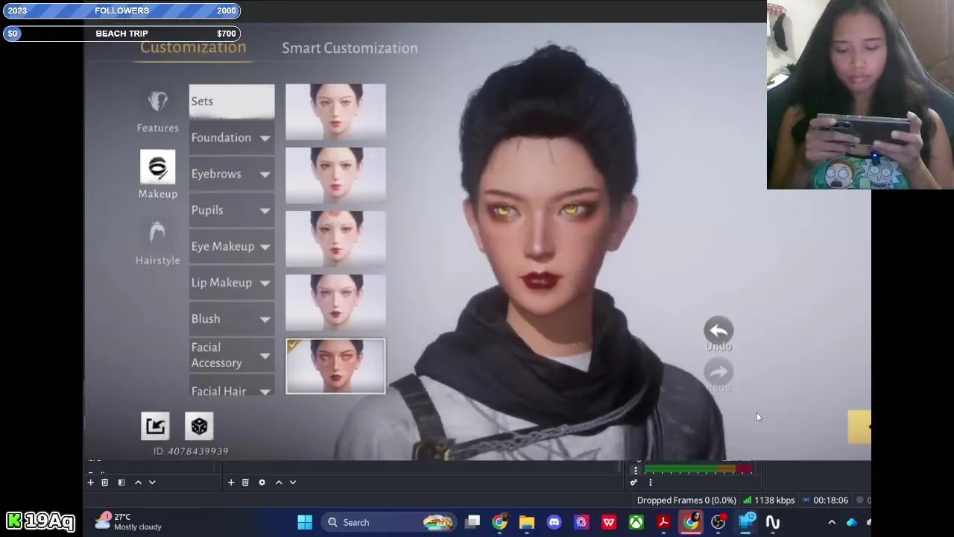Select the Sets makeup option
The image size is (954, 537).
click(231, 101)
